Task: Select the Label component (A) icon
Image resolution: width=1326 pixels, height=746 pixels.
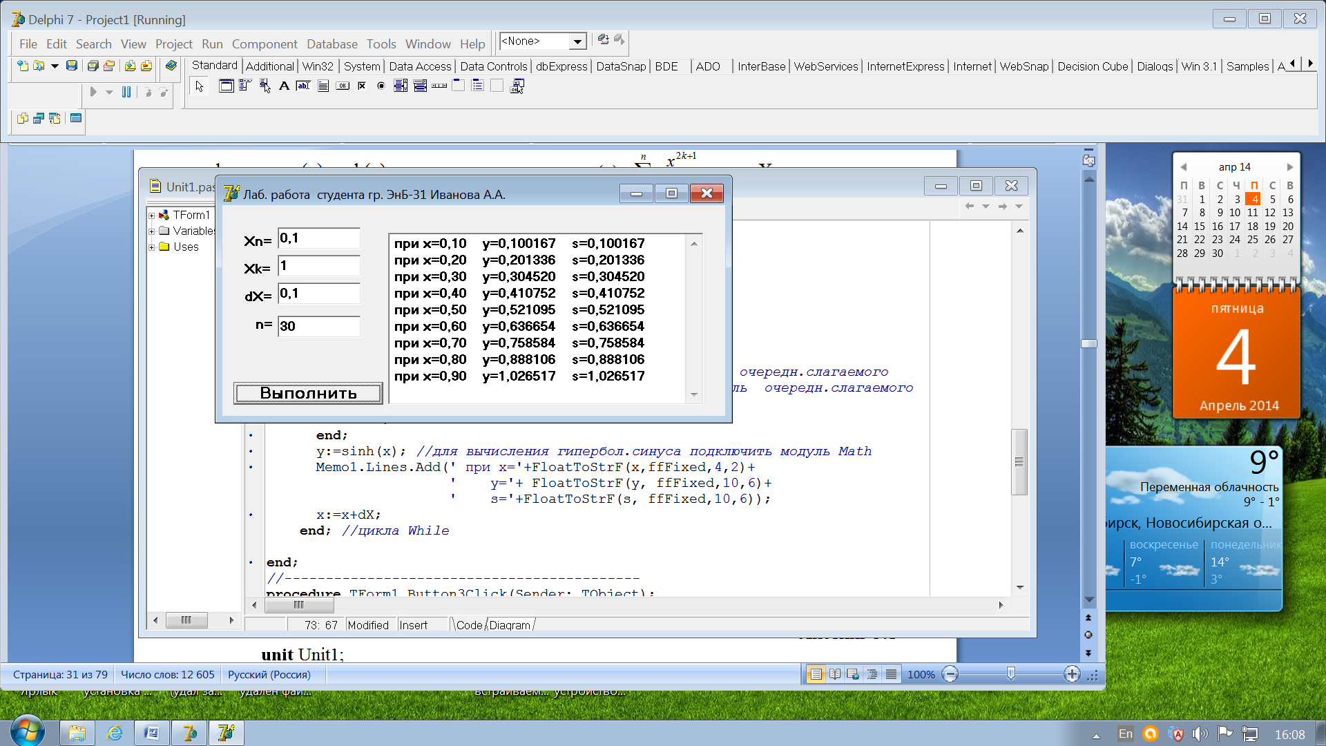Action: [x=284, y=86]
